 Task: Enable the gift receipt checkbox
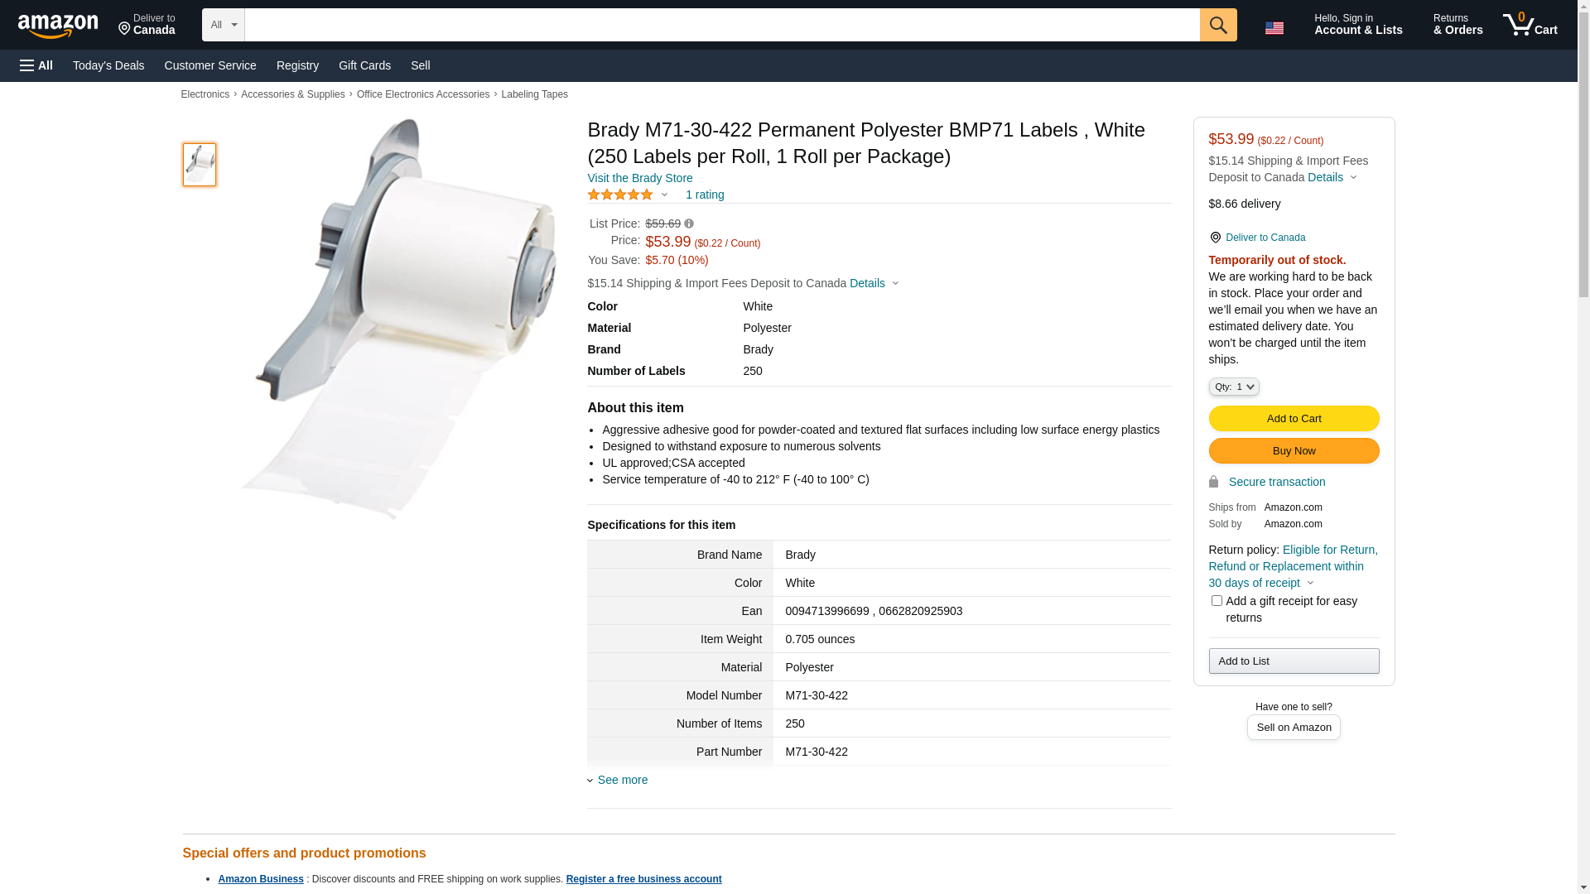tap(1216, 601)
